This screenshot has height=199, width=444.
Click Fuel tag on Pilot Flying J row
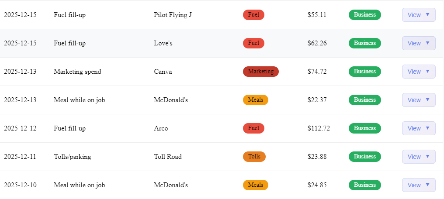point(253,15)
